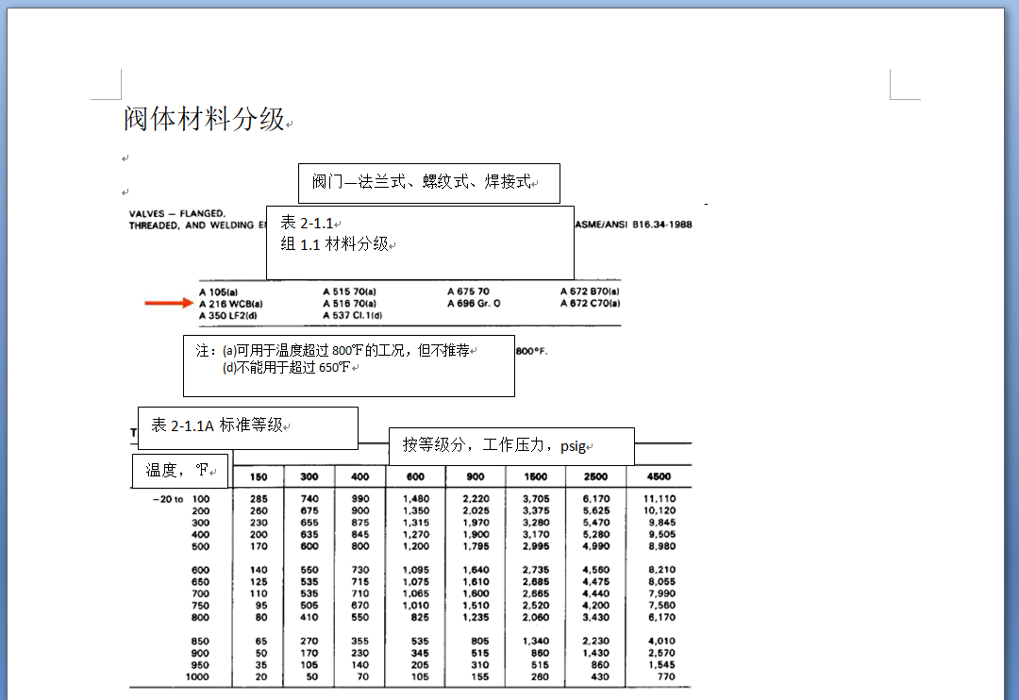
Task: Click material A 105(a)
Action: [x=218, y=292]
